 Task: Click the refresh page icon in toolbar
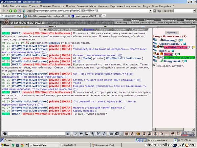(x=24, y=11)
